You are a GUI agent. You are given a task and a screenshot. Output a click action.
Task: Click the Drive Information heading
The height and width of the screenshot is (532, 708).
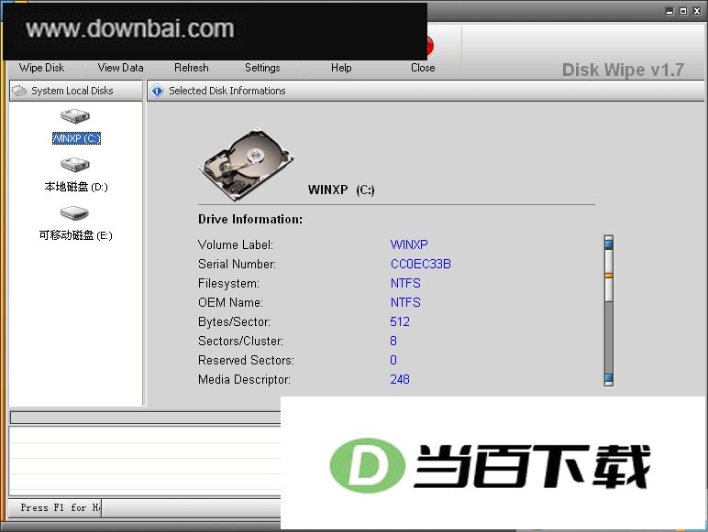pos(250,219)
